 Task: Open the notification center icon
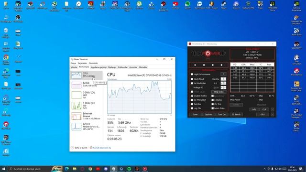[x=301, y=169]
